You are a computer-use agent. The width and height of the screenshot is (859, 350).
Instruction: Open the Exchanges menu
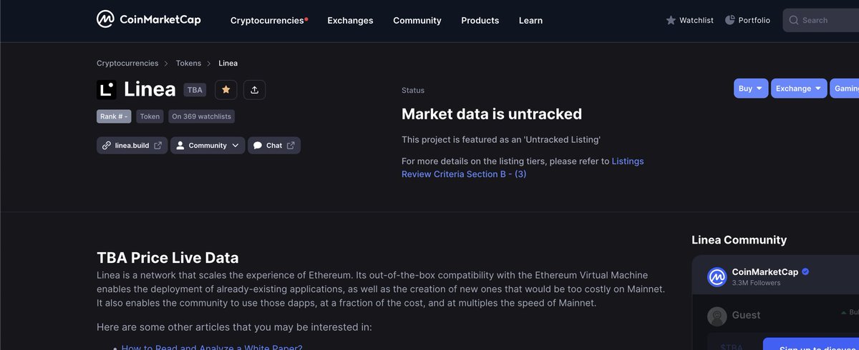tap(350, 21)
